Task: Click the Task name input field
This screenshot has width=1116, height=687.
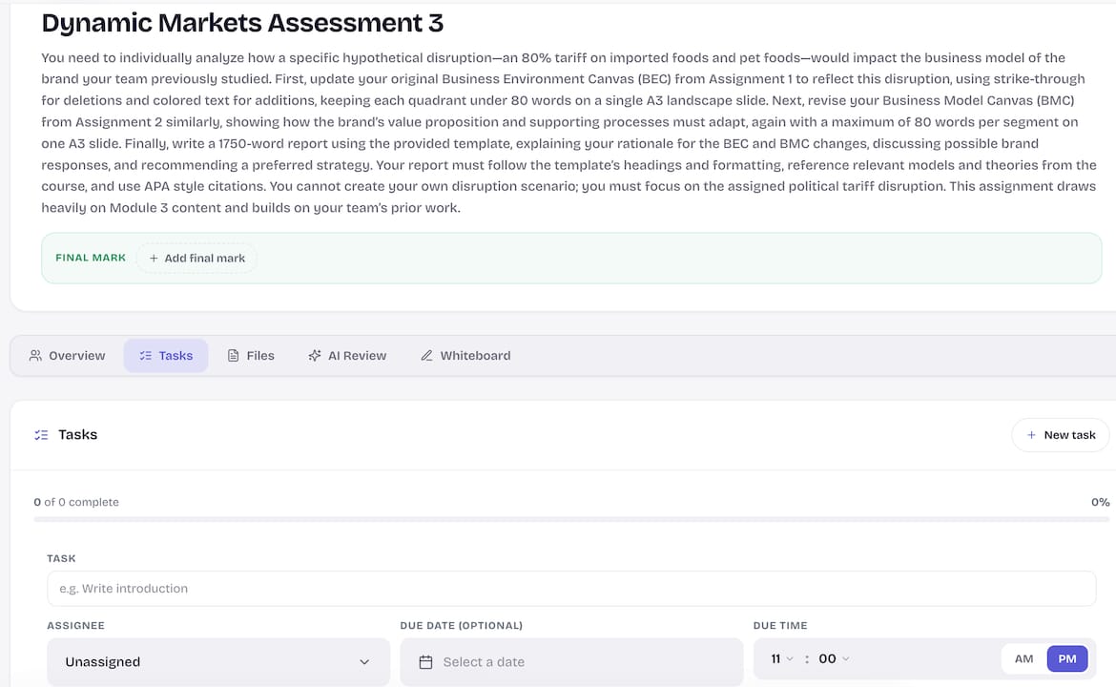Action: 571,589
